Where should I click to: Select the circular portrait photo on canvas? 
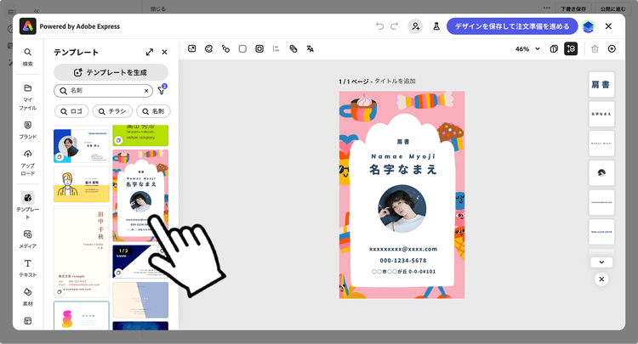402,209
